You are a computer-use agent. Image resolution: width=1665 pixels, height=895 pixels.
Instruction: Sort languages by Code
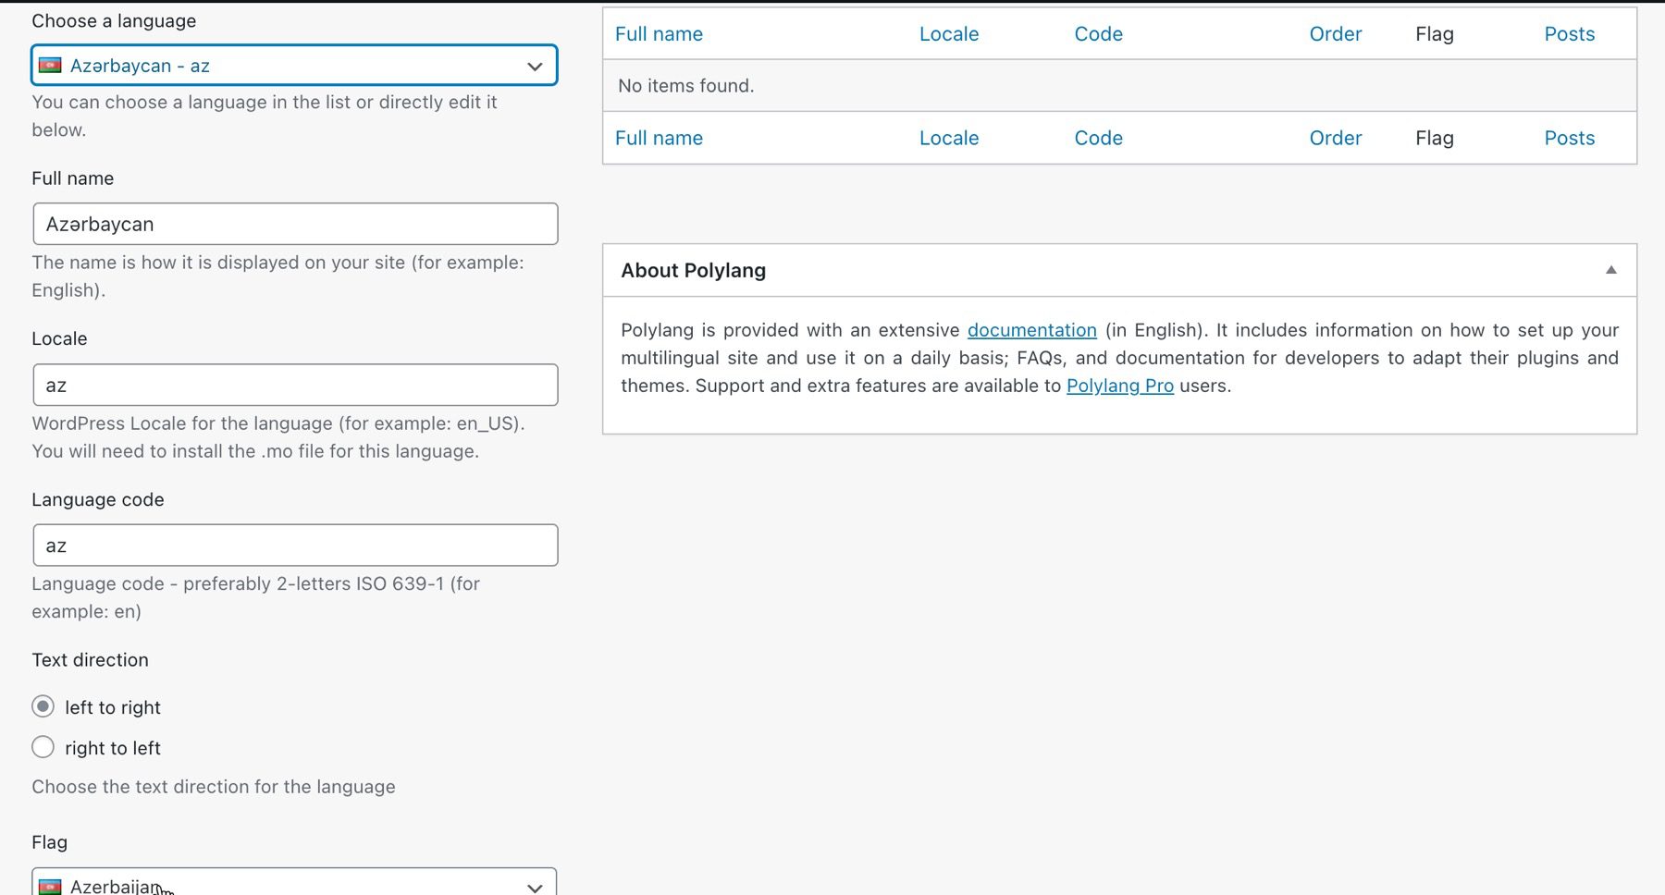pyautogui.click(x=1097, y=33)
